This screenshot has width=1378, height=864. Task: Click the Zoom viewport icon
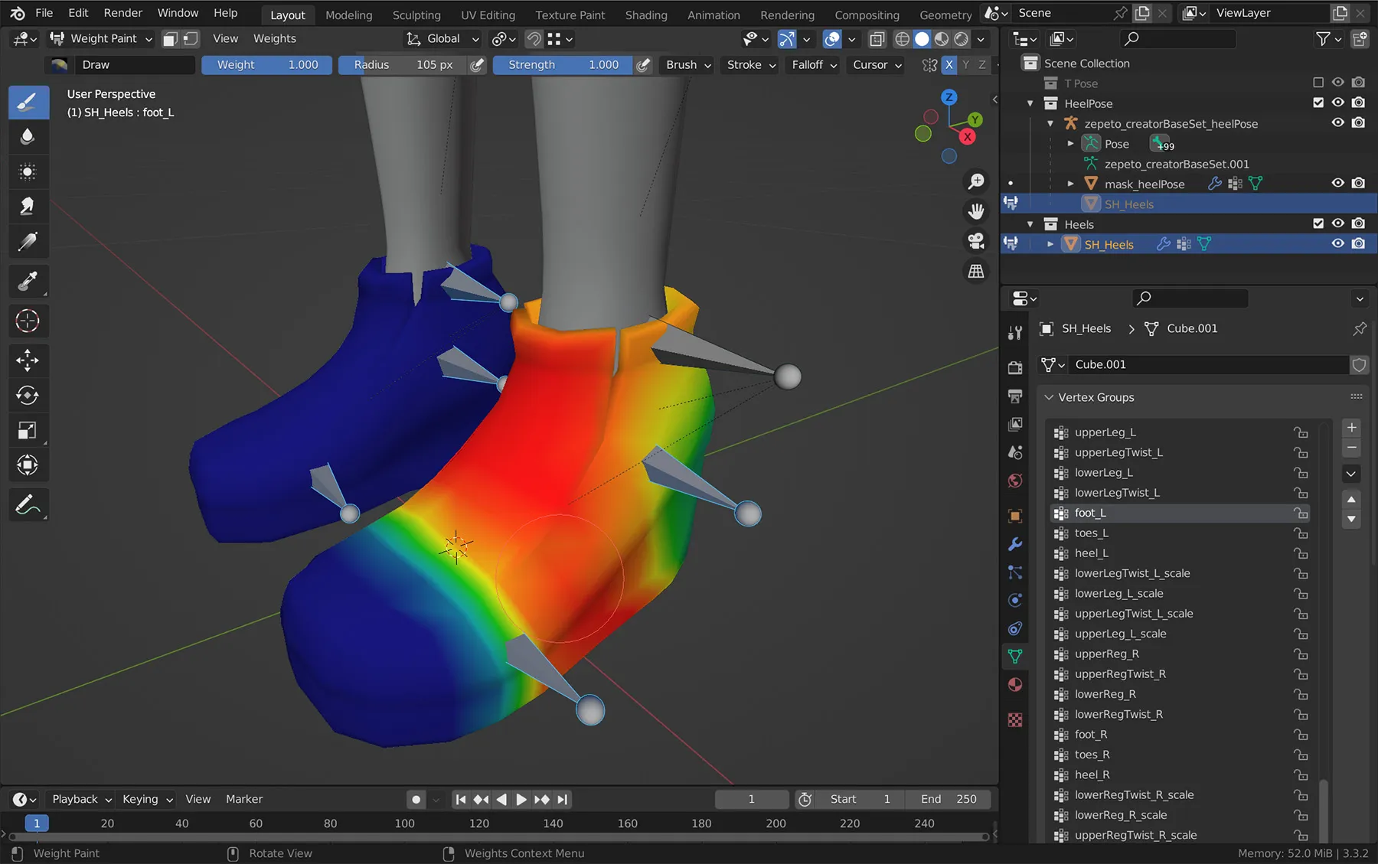[x=976, y=181]
